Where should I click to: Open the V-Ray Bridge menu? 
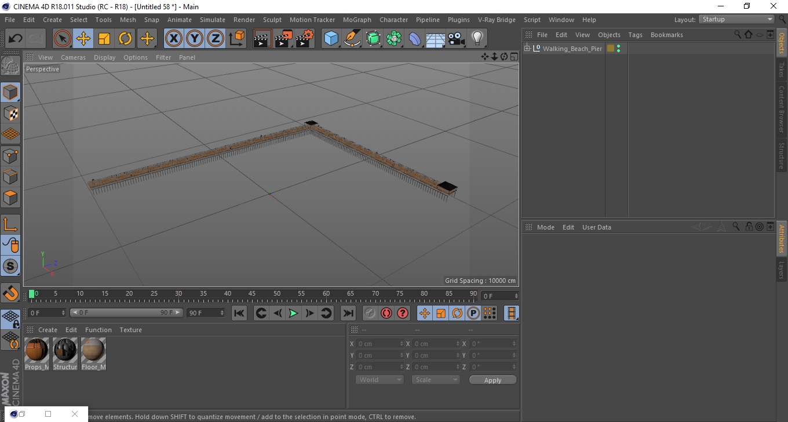coord(497,20)
